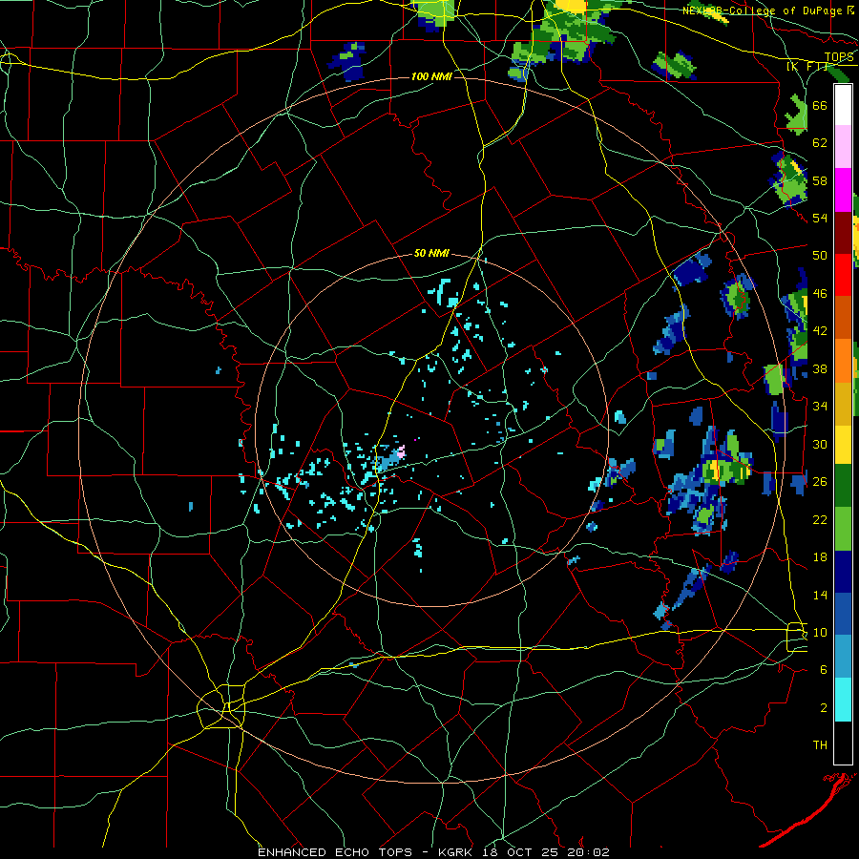Click the black TH legend swatch
Viewport: 859px width, 859px height.
(x=843, y=743)
